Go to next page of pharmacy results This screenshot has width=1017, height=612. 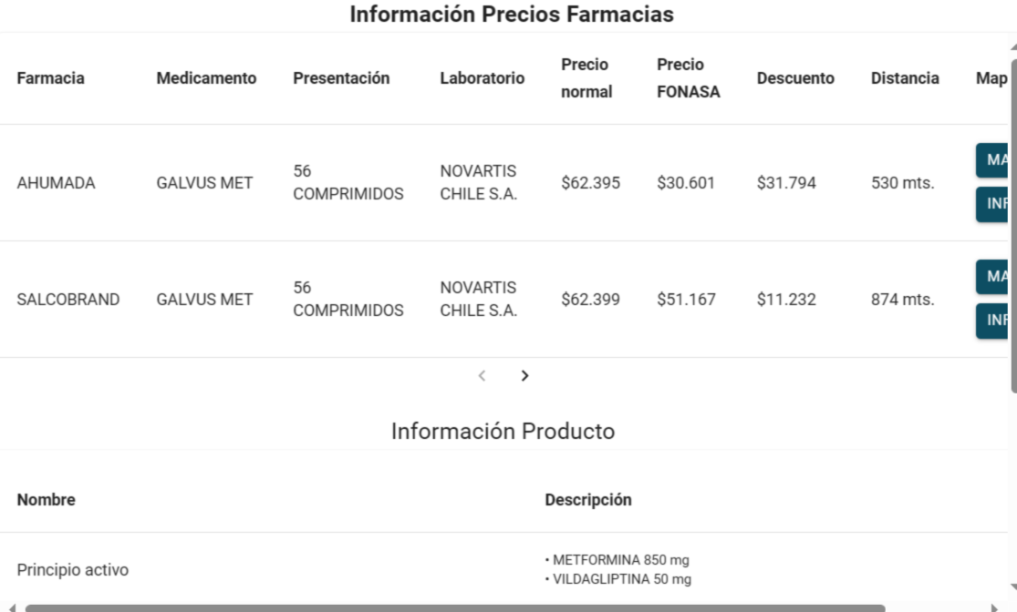pyautogui.click(x=524, y=375)
